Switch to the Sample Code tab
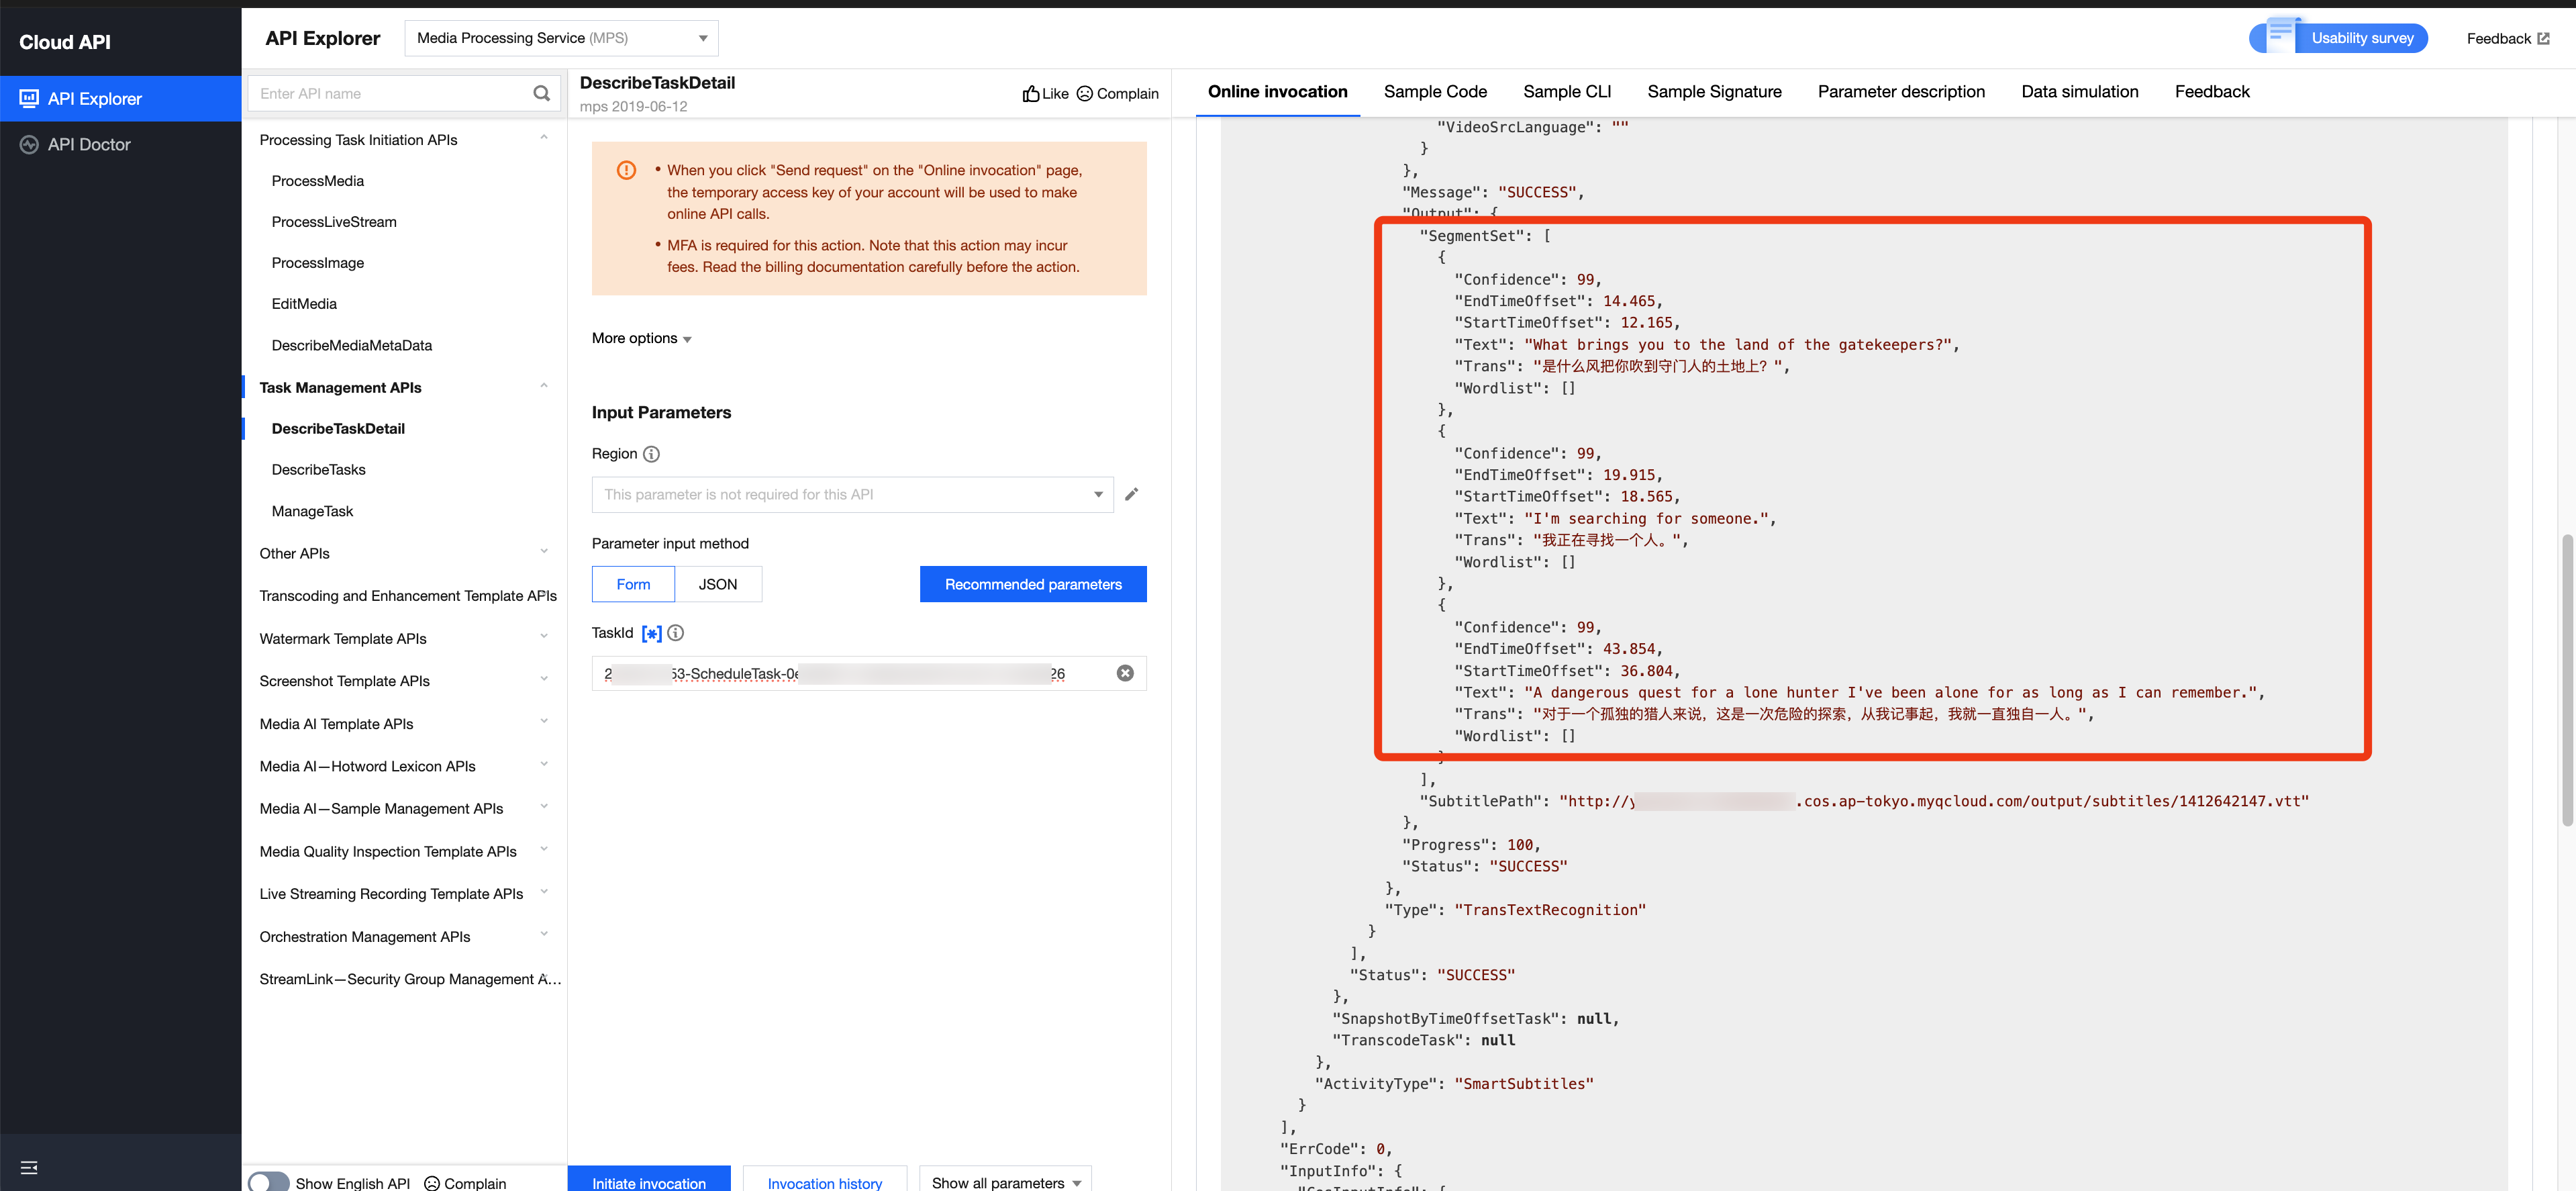 pyautogui.click(x=1434, y=92)
